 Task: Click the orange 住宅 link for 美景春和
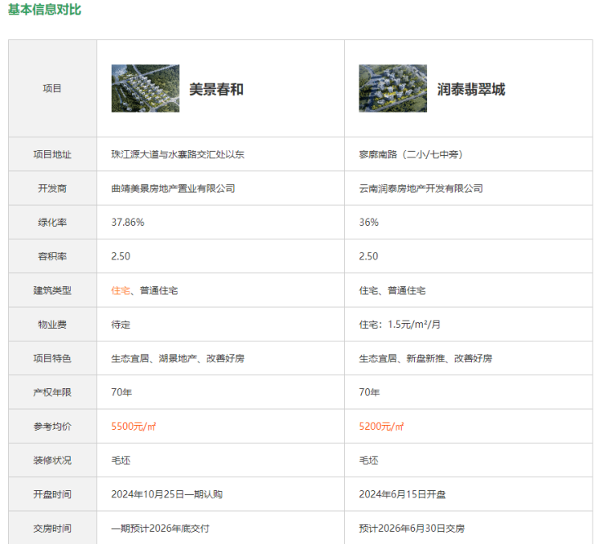click(121, 291)
